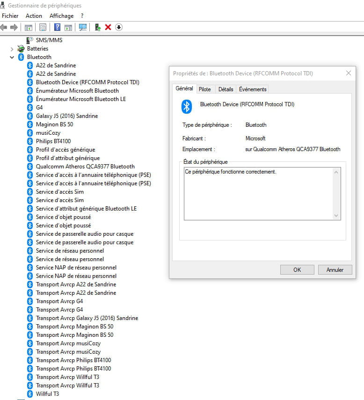Viewport: 364px width, 400px height.
Task: Click scroll down arrow in device status box
Action: [x=336, y=216]
